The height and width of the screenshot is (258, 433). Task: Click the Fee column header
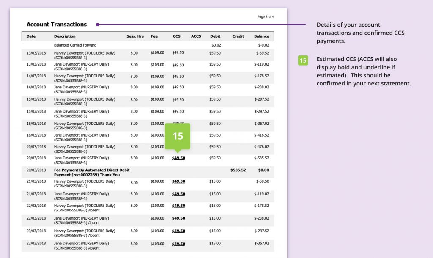click(154, 36)
